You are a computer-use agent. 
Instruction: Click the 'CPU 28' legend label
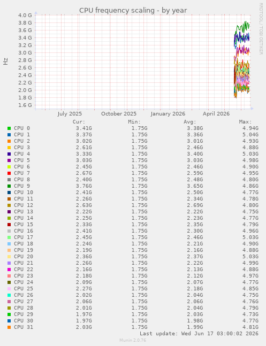(24, 307)
